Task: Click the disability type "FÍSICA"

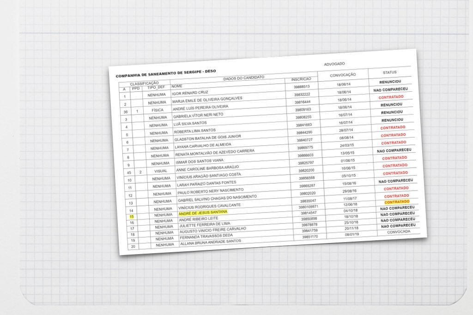Action: [x=158, y=110]
